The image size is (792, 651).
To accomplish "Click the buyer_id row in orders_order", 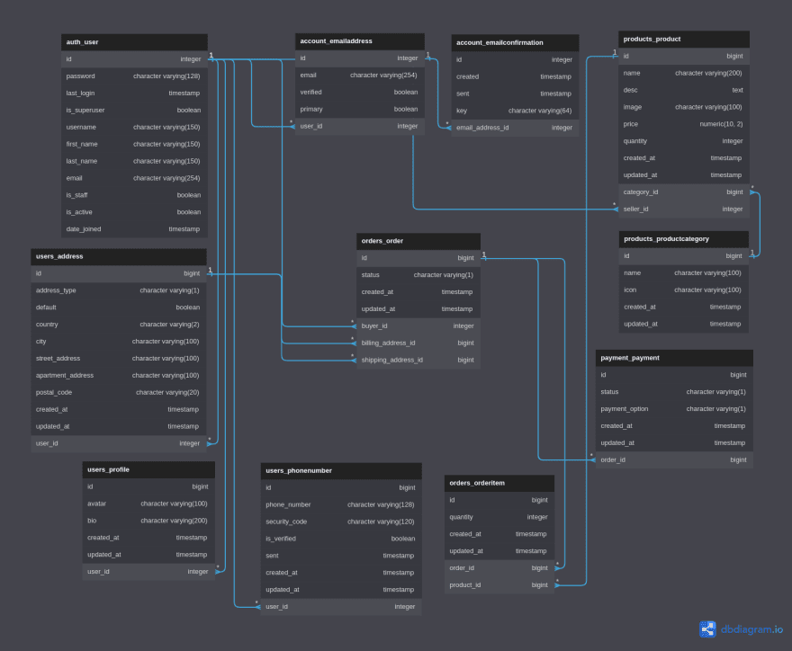I will [x=418, y=326].
